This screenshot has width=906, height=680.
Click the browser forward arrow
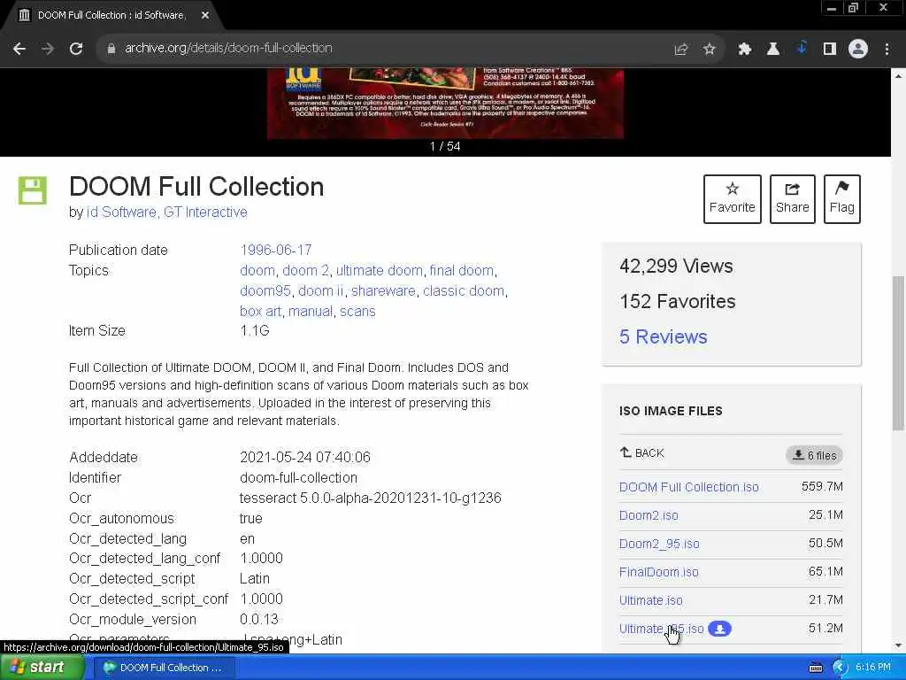(x=48, y=50)
